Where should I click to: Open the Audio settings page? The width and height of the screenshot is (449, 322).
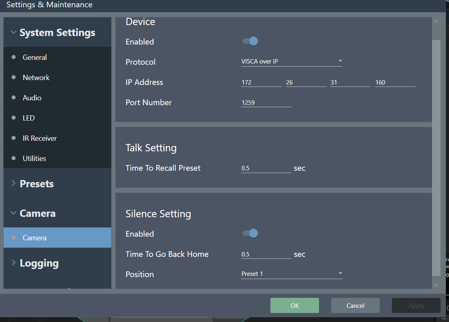[57, 98]
